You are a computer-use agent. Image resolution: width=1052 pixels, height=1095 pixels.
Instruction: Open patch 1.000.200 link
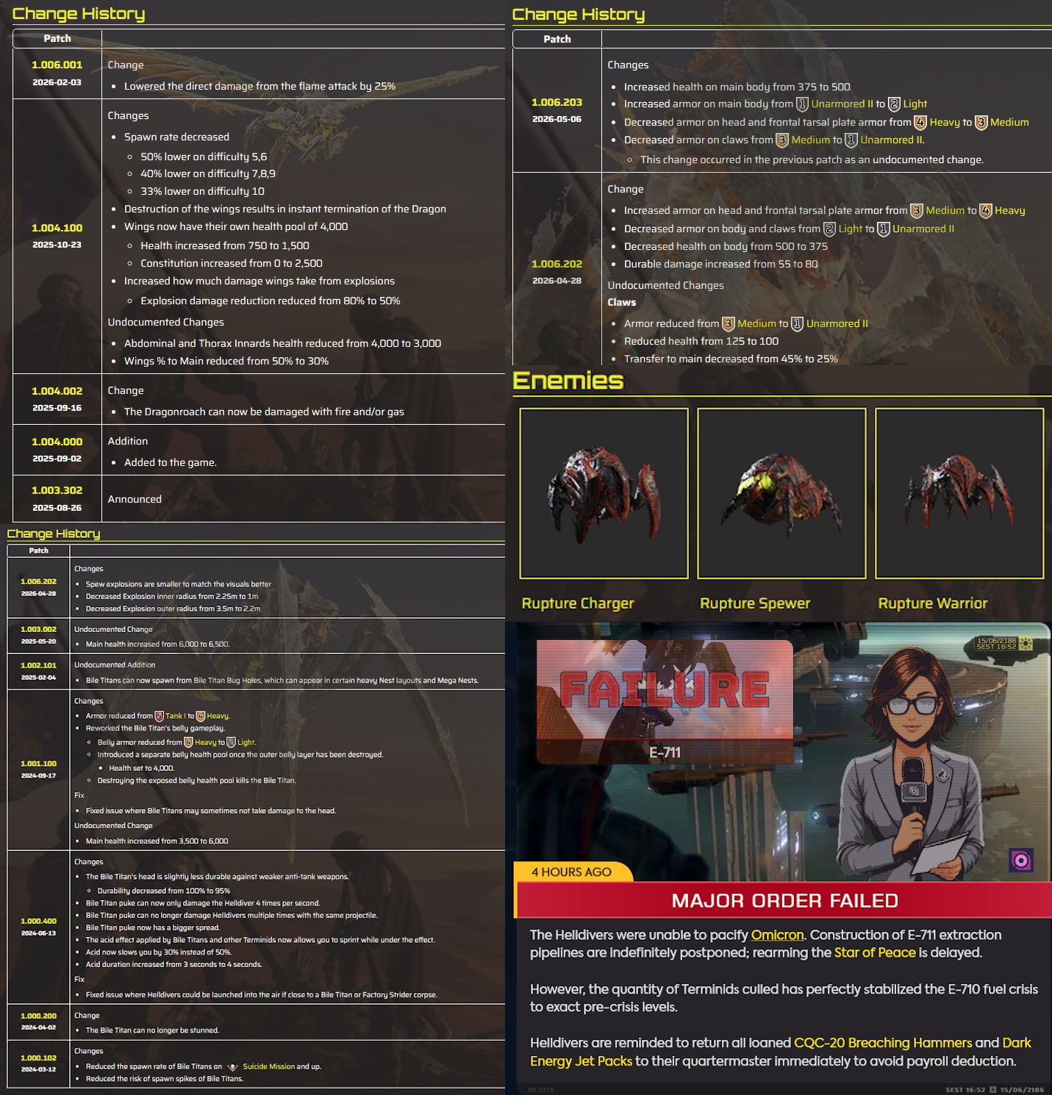(x=39, y=1016)
